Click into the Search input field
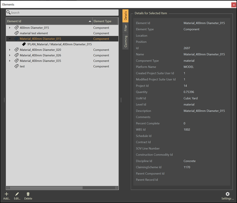This screenshot has height=203, width=237. click(x=64, y=12)
